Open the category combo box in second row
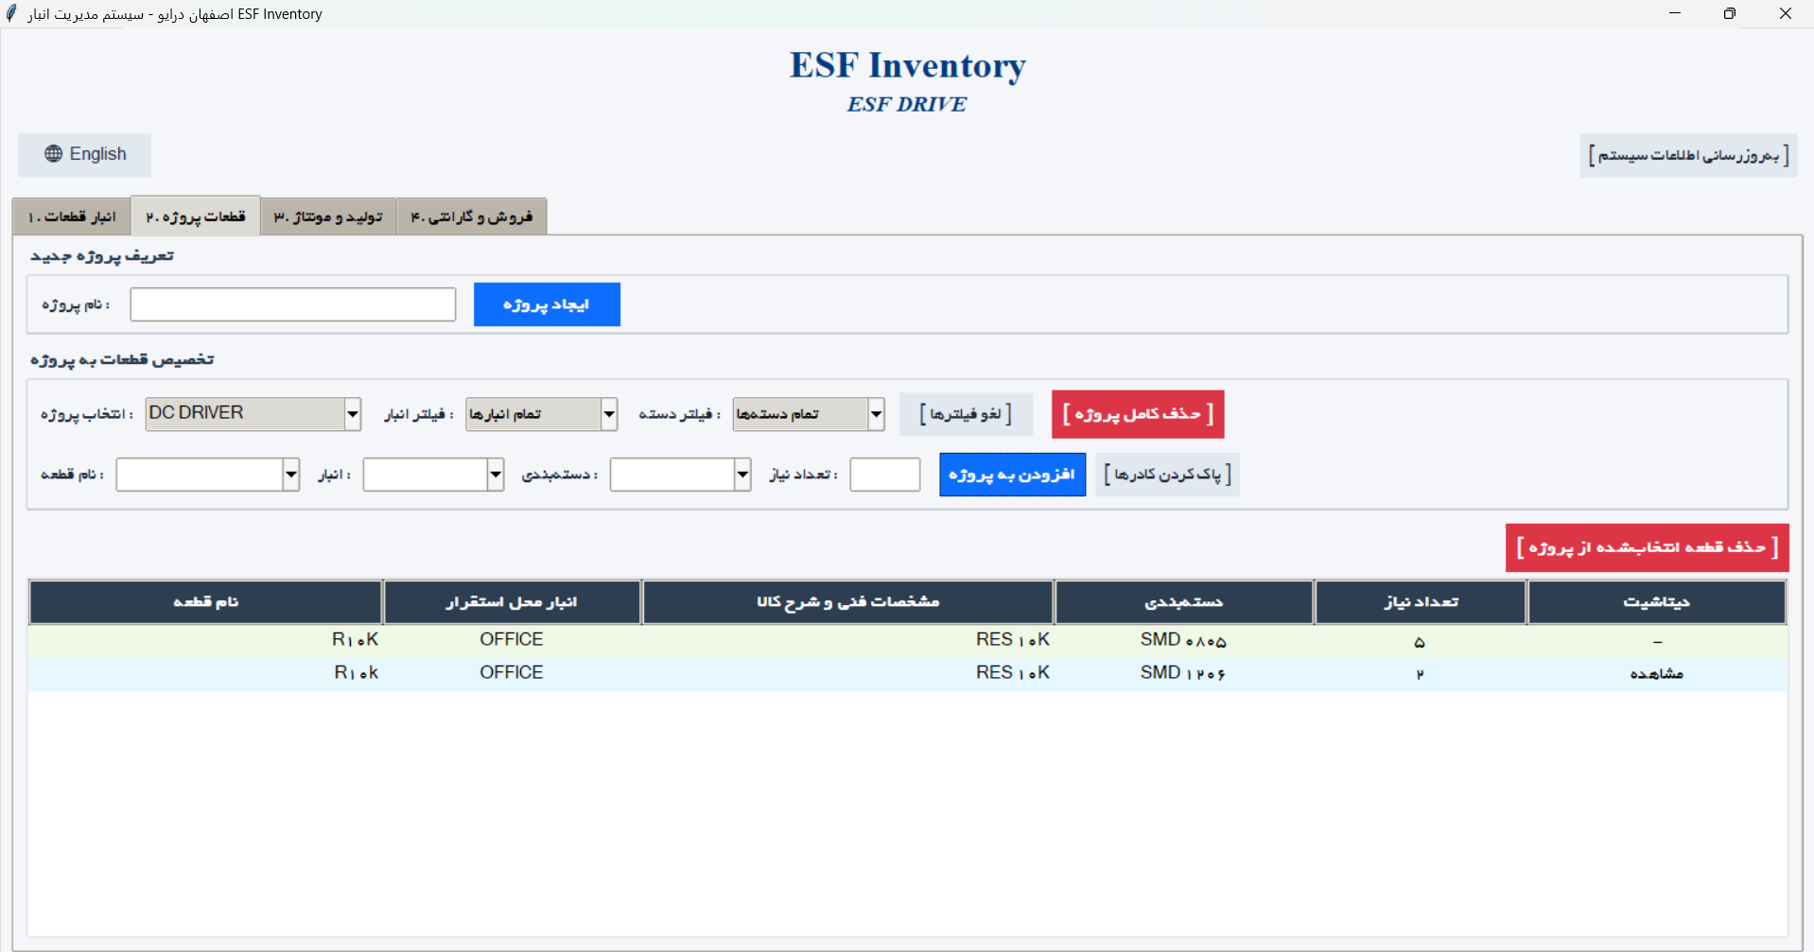 click(681, 475)
